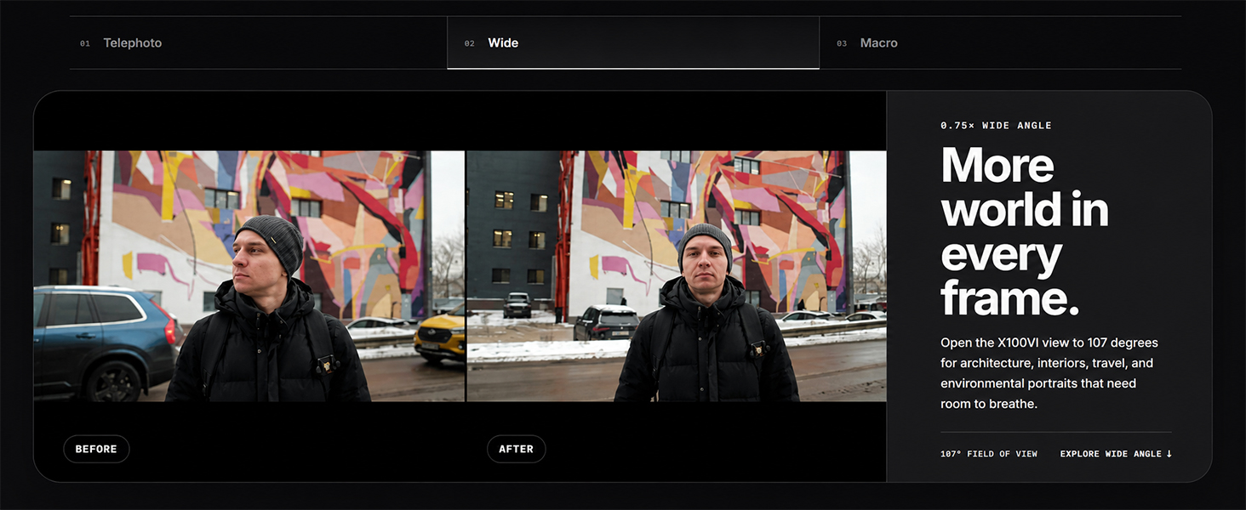The image size is (1246, 510).
Task: Click the 107° Field of View text
Action: pos(989,454)
